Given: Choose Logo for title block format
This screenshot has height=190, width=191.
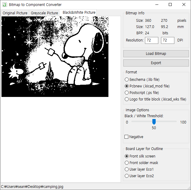Looking at the screenshot, I should [x=155, y=99].
